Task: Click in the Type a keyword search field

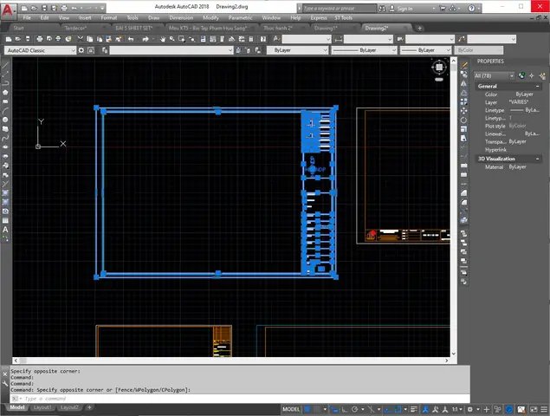Action: click(338, 9)
